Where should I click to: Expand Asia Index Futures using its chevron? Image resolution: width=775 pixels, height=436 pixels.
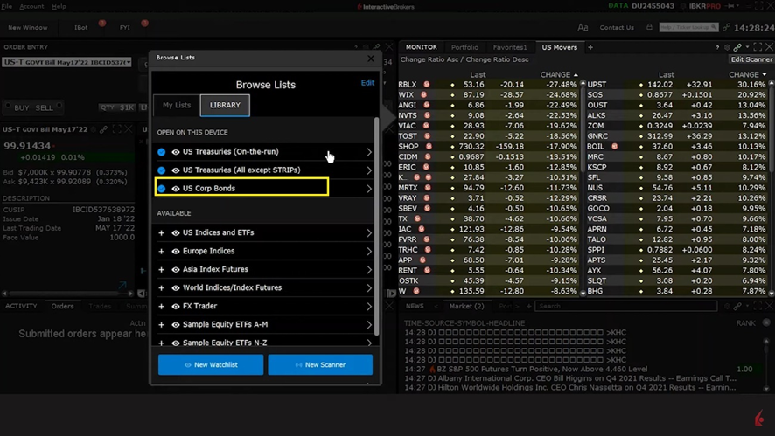click(369, 270)
